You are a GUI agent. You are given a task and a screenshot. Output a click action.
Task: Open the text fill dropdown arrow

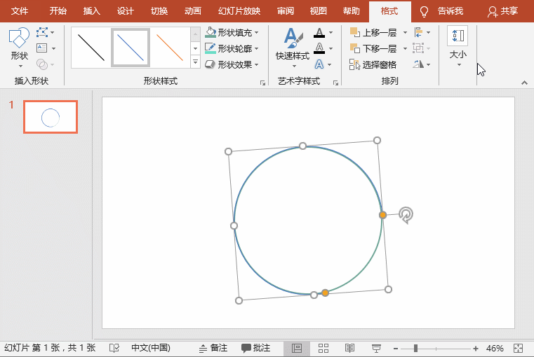pos(331,33)
